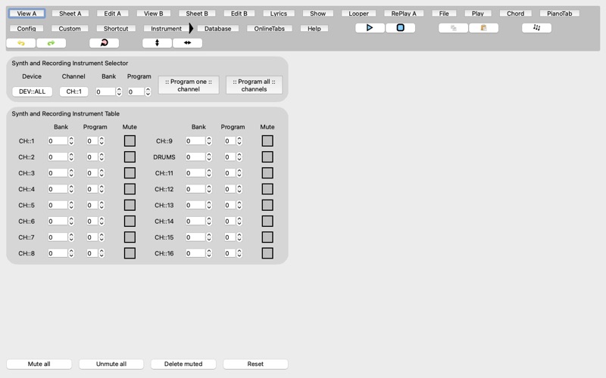Click the Delete muted button

pyautogui.click(x=183, y=364)
